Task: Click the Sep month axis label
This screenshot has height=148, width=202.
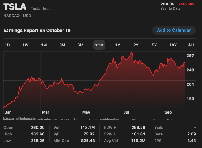Action: (168, 112)
